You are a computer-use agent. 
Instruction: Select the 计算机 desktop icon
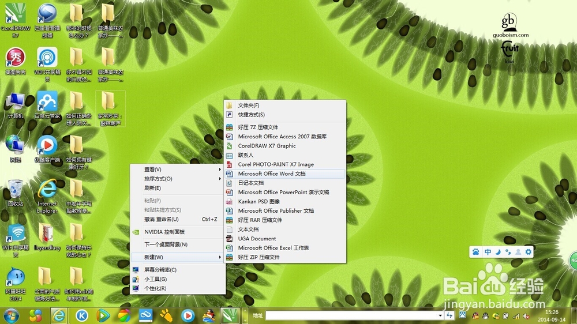16,106
